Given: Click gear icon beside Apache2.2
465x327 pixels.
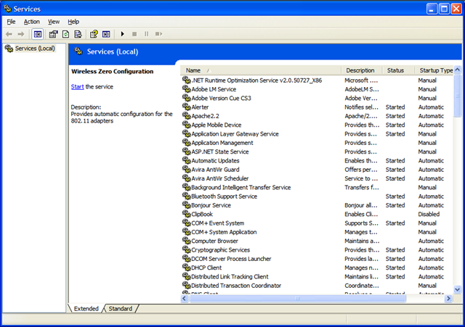Looking at the screenshot, I should point(186,115).
